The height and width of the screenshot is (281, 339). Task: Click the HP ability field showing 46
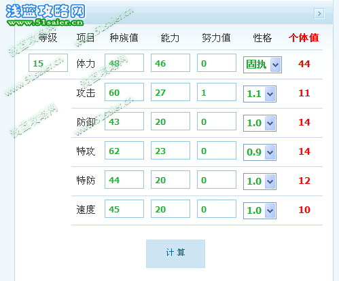(171, 62)
